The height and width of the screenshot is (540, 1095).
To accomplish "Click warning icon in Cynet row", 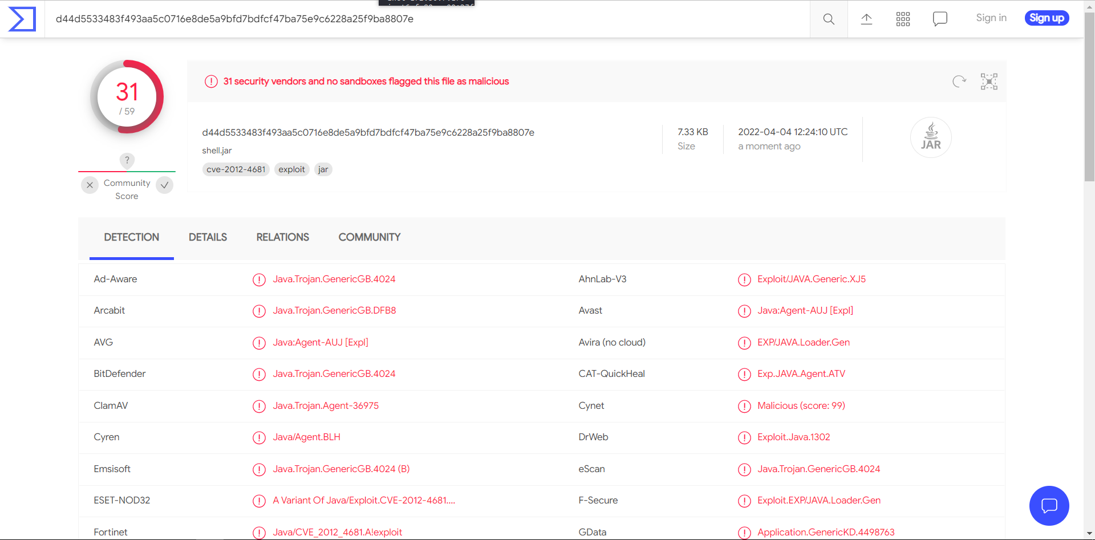I will pos(744,406).
